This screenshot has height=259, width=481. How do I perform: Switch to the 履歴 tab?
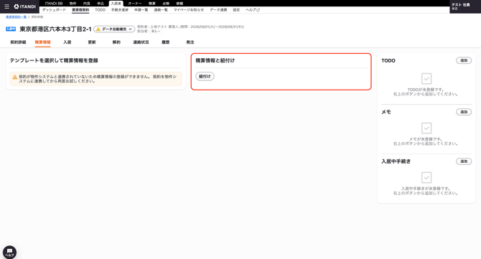165,42
